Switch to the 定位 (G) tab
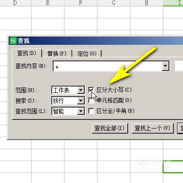This screenshot has height=183, width=183. (86, 54)
